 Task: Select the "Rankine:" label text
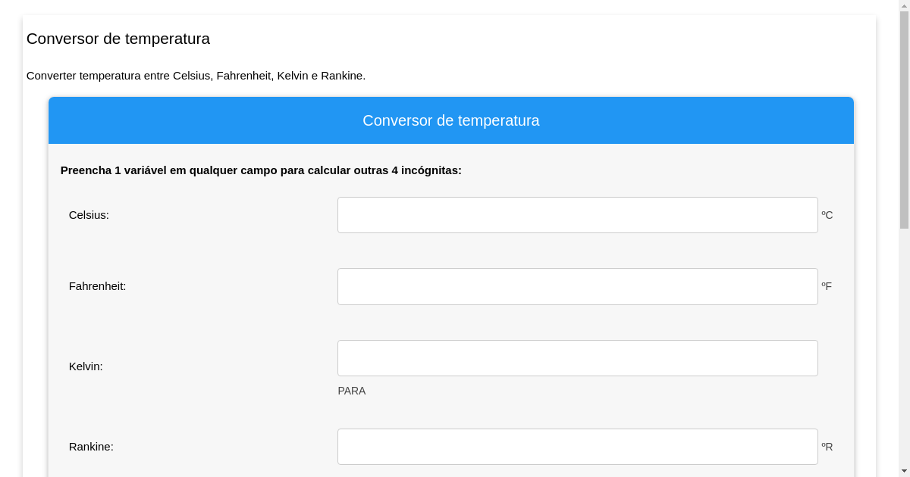tap(91, 447)
